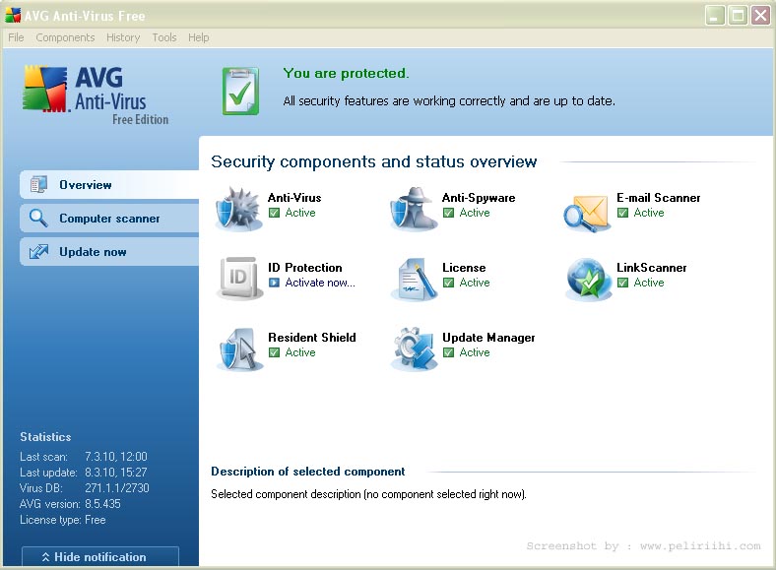This screenshot has width=776, height=570.
Task: Open the Tools menu
Action: (164, 37)
